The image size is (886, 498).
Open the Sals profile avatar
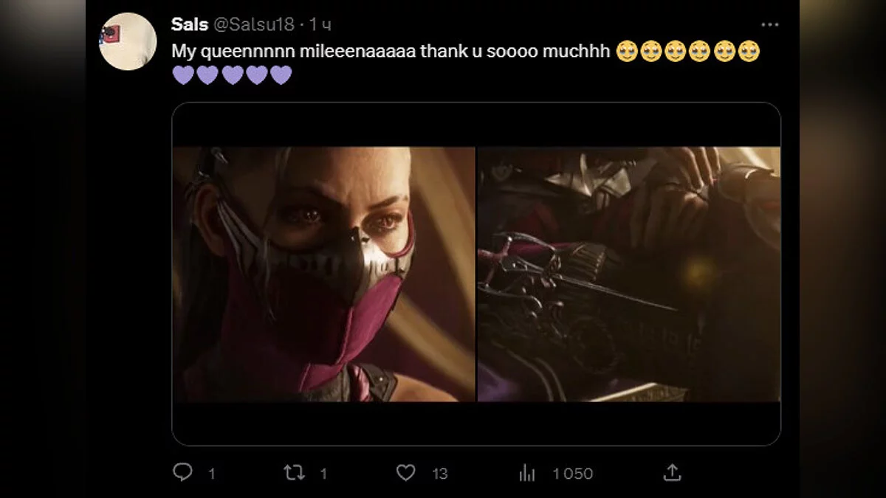point(128,41)
